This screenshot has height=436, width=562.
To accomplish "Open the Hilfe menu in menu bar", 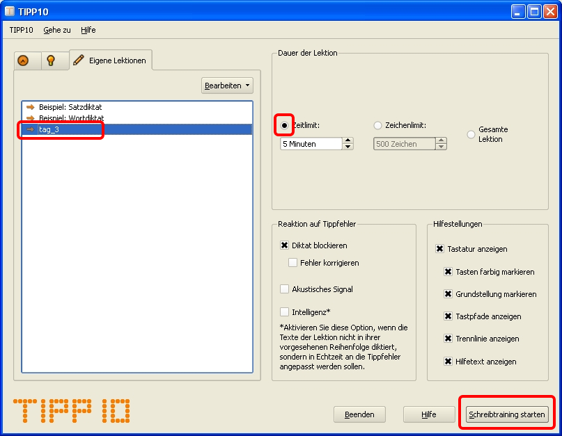I will coord(88,30).
